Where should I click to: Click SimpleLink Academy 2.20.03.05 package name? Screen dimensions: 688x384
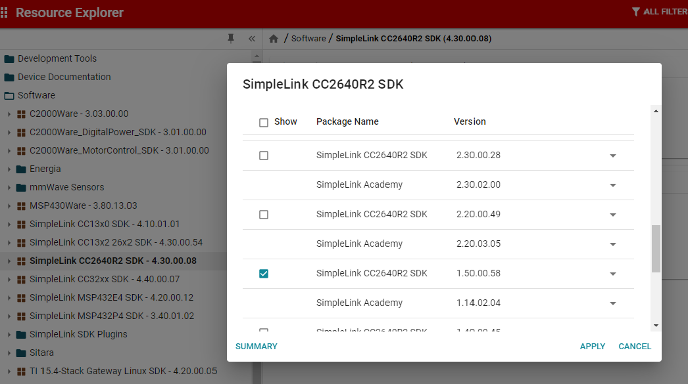coord(359,244)
